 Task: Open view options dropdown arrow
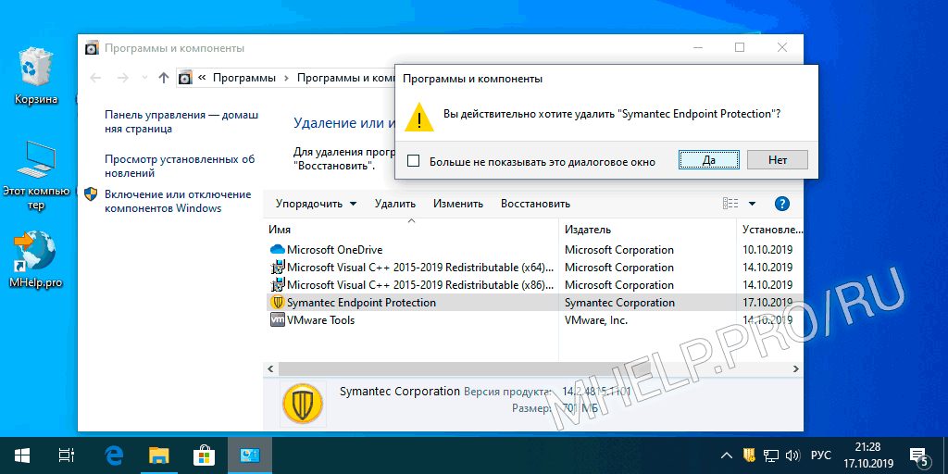tap(752, 204)
